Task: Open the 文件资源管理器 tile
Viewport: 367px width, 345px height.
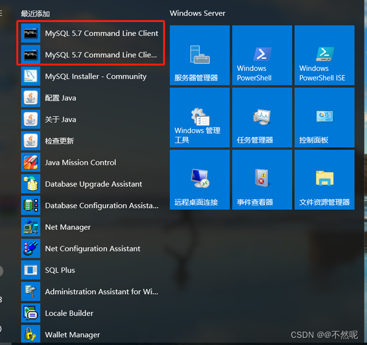Action: (x=324, y=180)
